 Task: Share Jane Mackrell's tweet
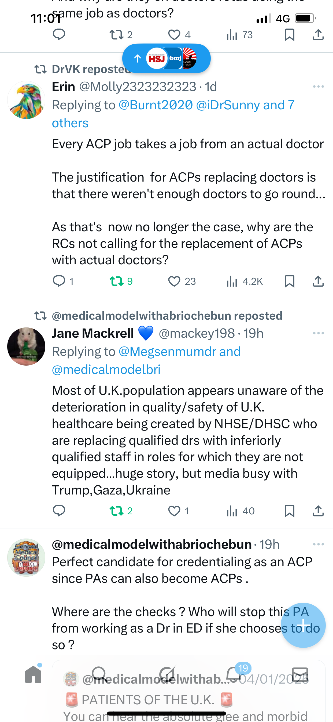coord(318,511)
